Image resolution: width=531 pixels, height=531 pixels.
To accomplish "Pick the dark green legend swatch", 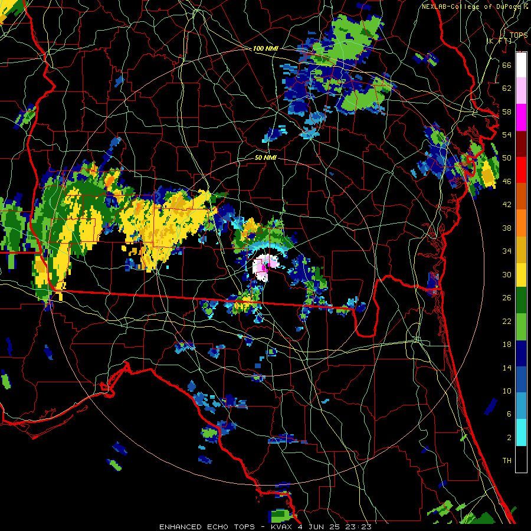I will [521, 300].
